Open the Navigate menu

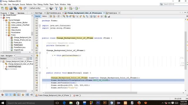(16, 4)
